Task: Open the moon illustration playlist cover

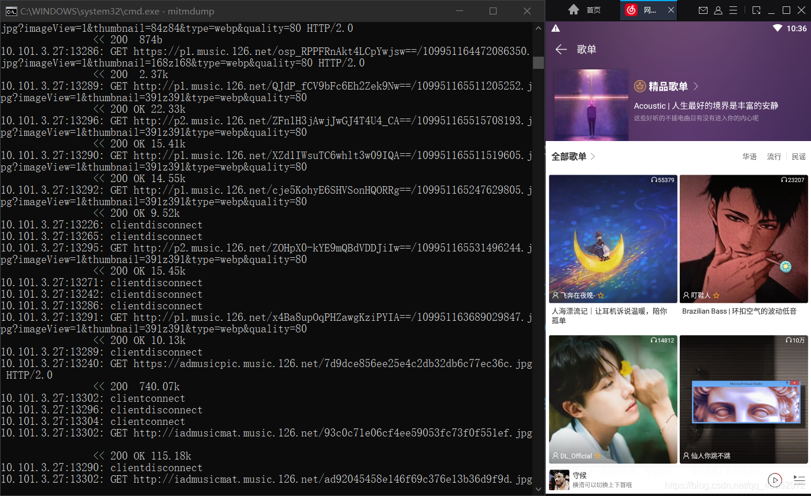Action: pos(613,239)
